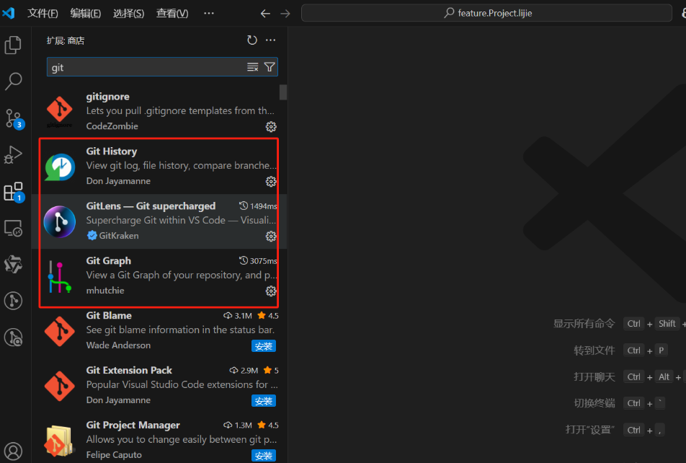Open the 文件(F) menu

[43, 13]
